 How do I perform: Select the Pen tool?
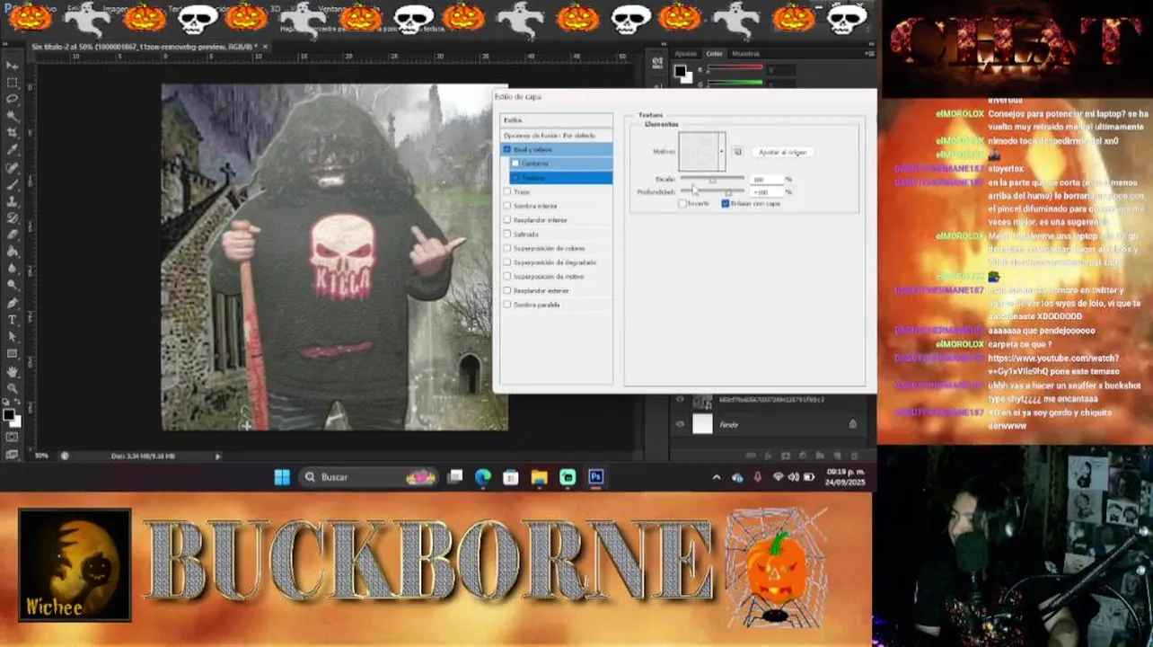click(x=12, y=303)
